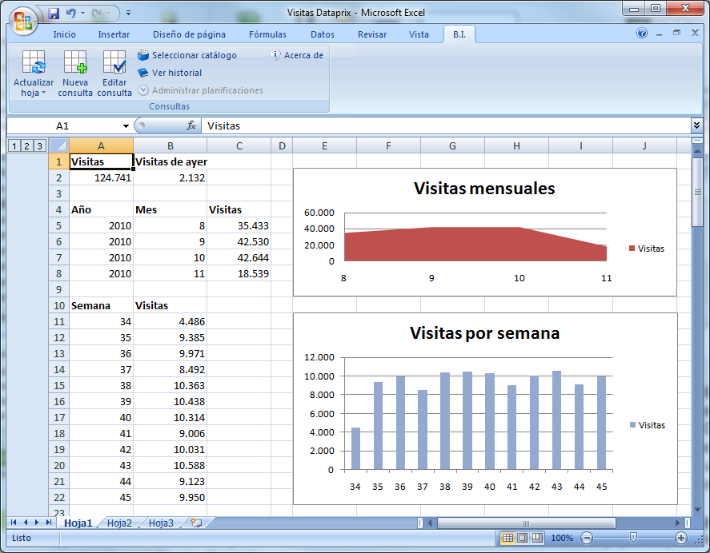Click the insert function fx icon
Screen dimensions: 710x553
pyautogui.click(x=191, y=125)
